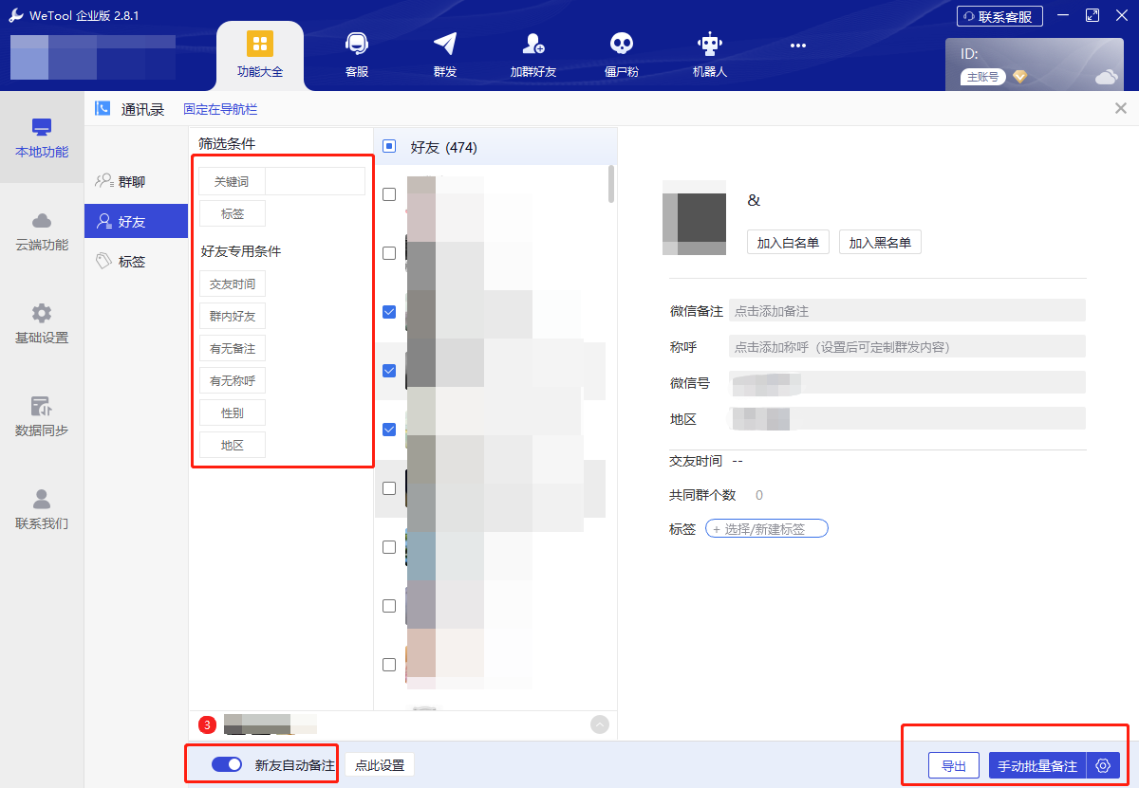Click the diamond icon beside 主账号
This screenshot has height=788, width=1139.
pyautogui.click(x=1020, y=77)
